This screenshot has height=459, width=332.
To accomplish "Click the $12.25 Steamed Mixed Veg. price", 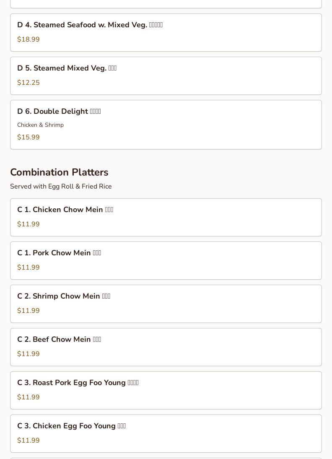I will [29, 83].
